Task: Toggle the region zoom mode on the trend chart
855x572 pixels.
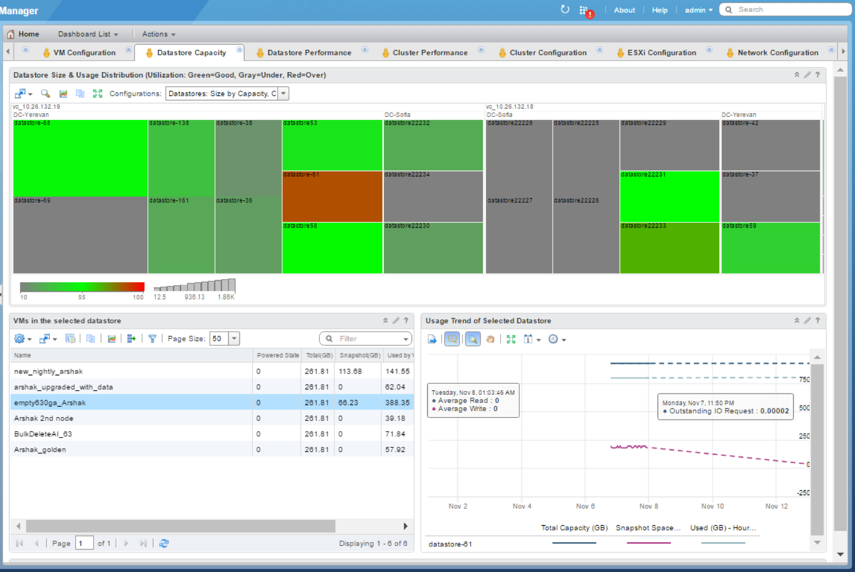Action: coord(473,339)
